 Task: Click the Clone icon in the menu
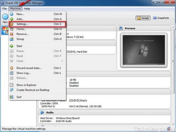click(x=12, y=29)
